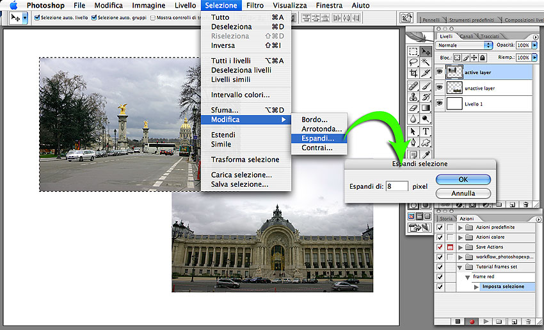Click the Jump to ImageReady icon
This screenshot has height=330, width=544.
(419, 228)
